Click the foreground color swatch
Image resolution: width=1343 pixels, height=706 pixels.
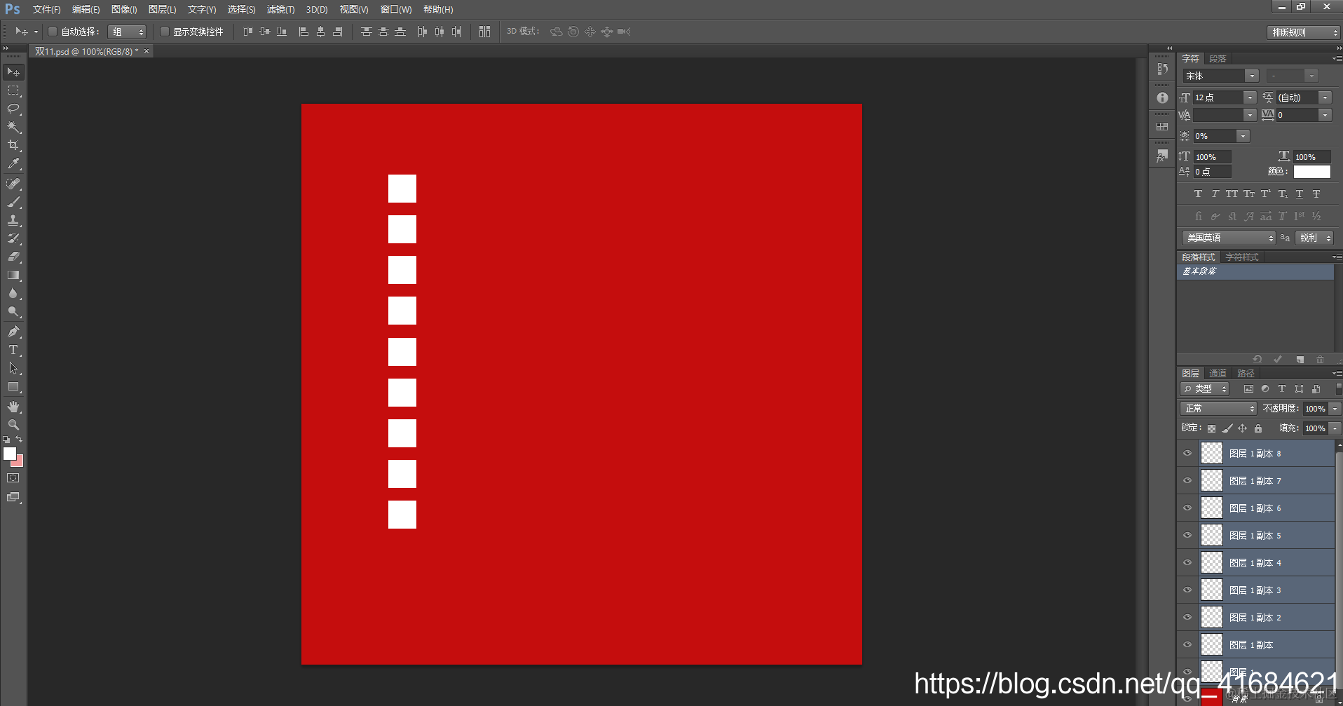pyautogui.click(x=9, y=454)
